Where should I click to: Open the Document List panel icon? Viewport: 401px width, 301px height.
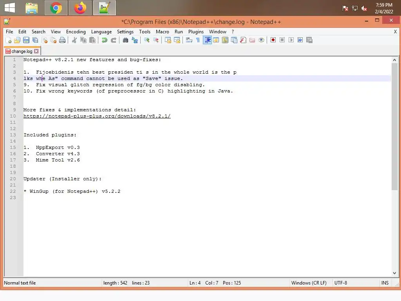234,40
